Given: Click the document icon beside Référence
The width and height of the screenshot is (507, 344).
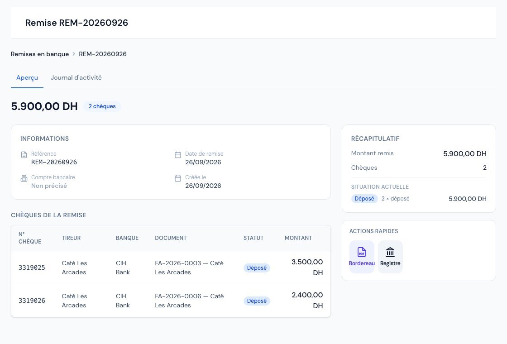Looking at the screenshot, I should coord(24,155).
